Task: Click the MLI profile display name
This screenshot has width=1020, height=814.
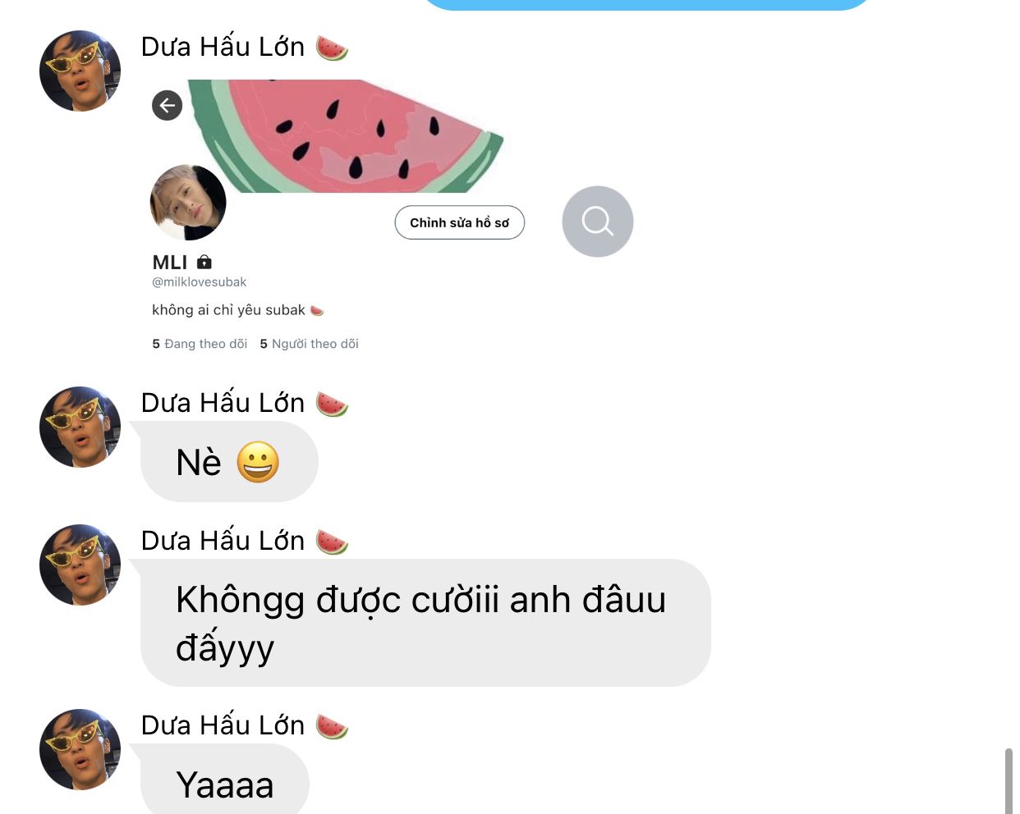Action: (170, 263)
